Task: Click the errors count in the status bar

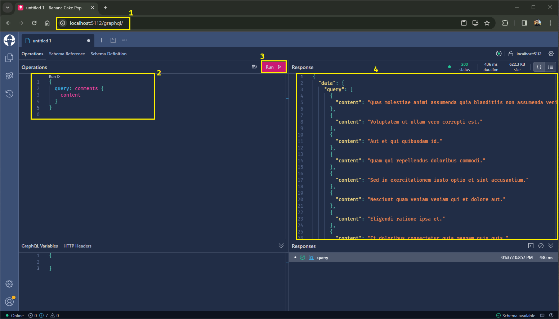Action: tap(33, 315)
